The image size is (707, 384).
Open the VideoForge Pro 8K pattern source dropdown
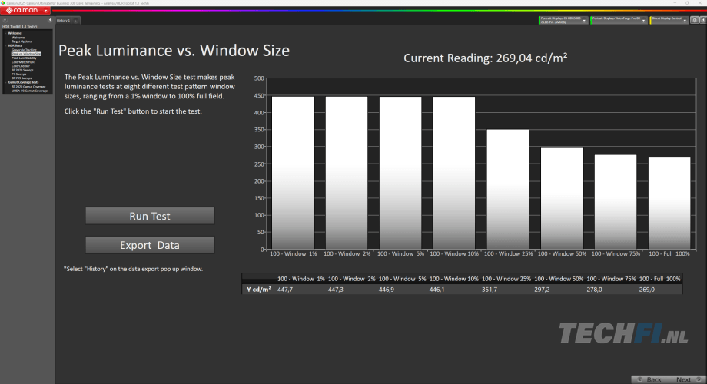pyautogui.click(x=643, y=21)
